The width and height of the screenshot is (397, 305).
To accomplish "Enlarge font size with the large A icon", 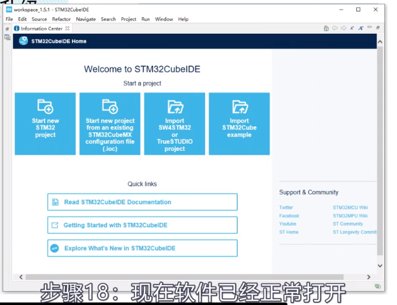I will pos(361,28).
